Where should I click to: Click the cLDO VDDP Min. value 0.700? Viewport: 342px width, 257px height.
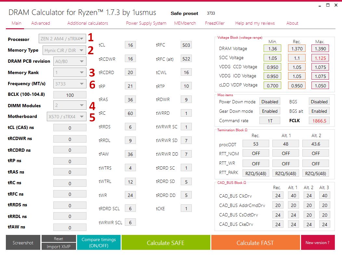pos(272,86)
